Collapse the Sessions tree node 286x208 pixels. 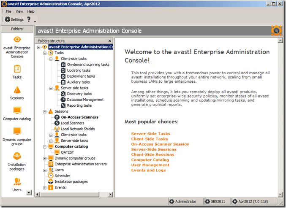45,112
